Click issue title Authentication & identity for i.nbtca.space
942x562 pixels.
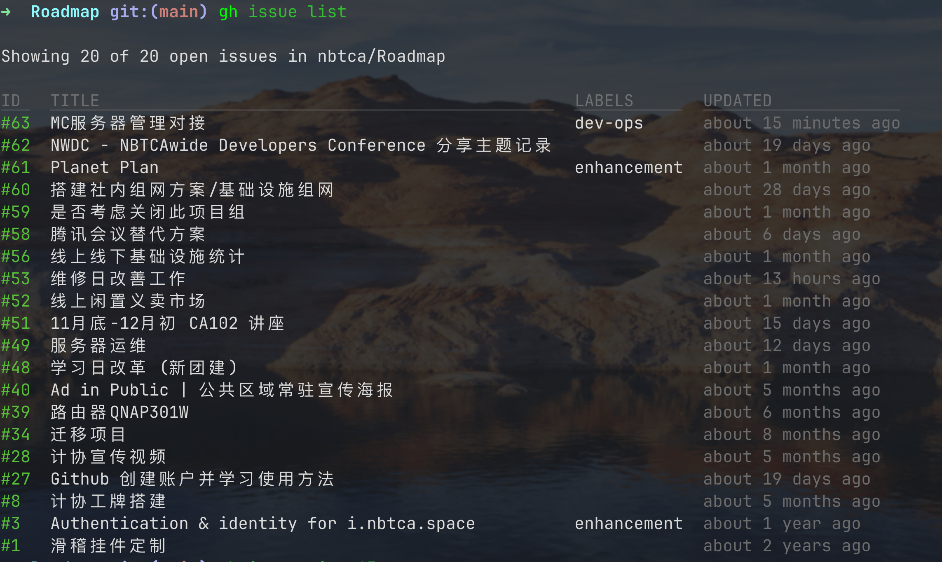pyautogui.click(x=262, y=524)
